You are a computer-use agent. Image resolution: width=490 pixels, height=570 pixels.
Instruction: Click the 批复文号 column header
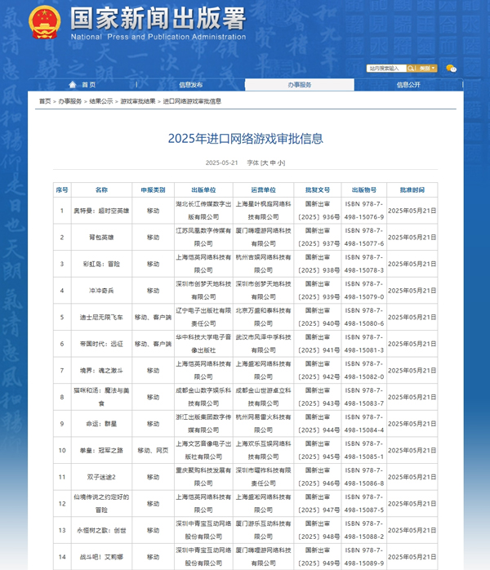(x=318, y=189)
